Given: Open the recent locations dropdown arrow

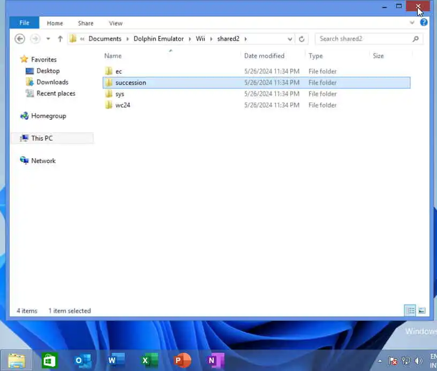Looking at the screenshot, I should click(x=48, y=38).
